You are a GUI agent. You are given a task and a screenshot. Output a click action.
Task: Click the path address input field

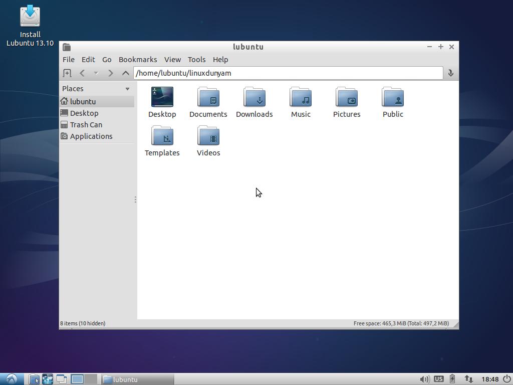[x=288, y=73]
